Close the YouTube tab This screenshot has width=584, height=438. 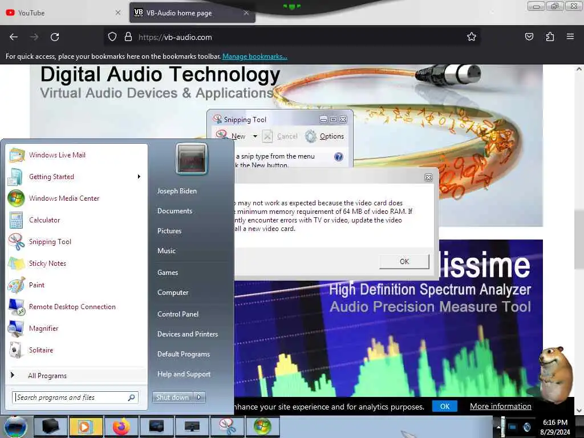(x=117, y=13)
